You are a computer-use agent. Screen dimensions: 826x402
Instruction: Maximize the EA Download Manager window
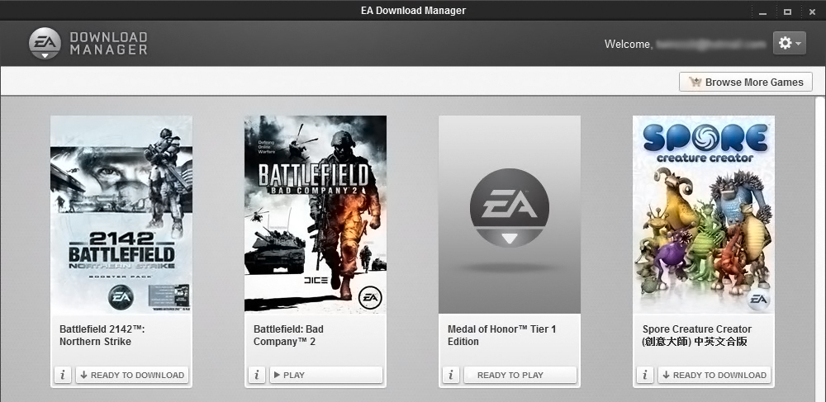point(787,12)
